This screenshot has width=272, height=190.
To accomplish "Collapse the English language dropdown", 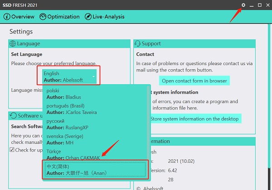I will point(69,77).
